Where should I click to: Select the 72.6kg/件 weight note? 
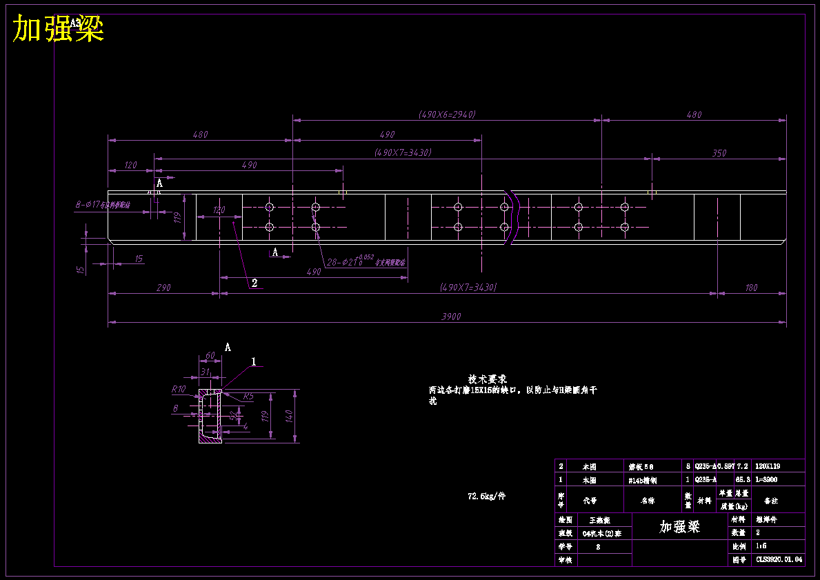tap(486, 496)
